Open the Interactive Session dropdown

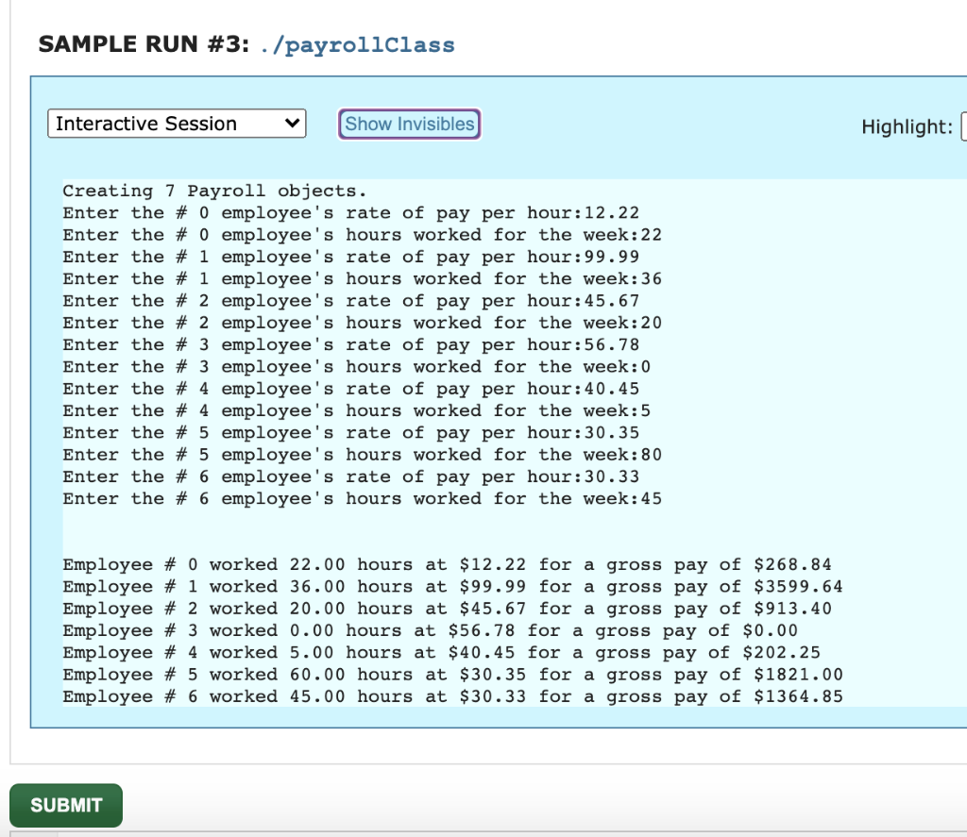click(x=176, y=124)
